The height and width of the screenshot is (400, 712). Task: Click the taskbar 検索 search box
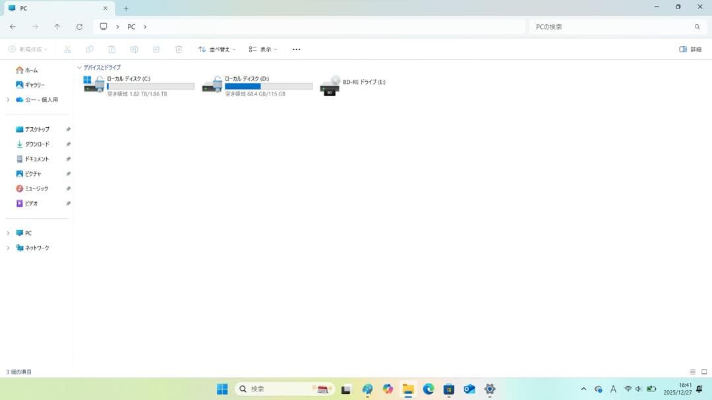click(x=285, y=389)
